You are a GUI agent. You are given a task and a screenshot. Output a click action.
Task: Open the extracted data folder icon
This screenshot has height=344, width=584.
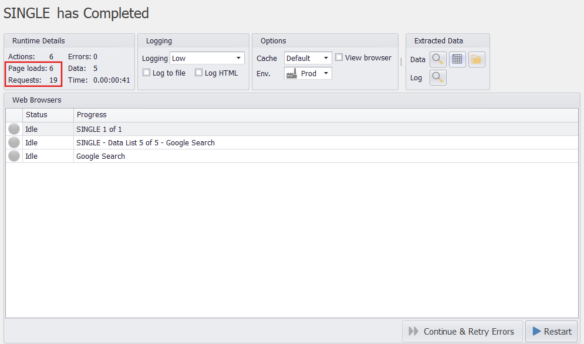coord(477,59)
